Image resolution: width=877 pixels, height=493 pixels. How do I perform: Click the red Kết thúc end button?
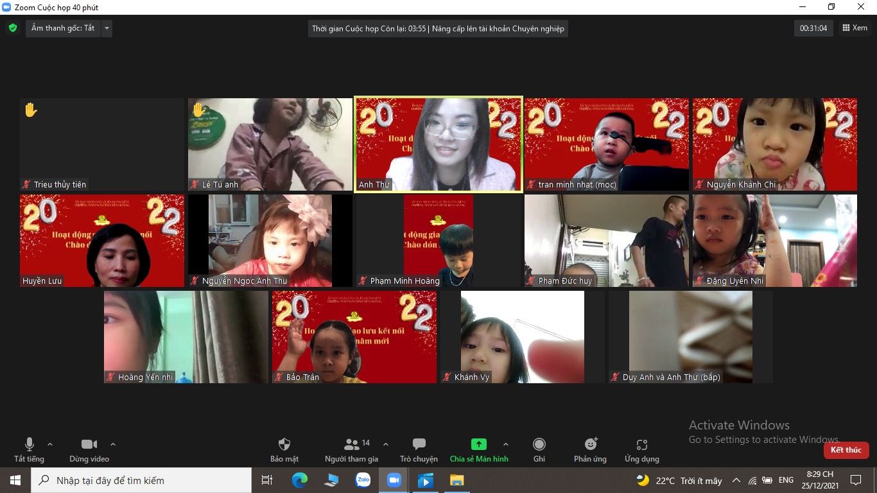(846, 450)
